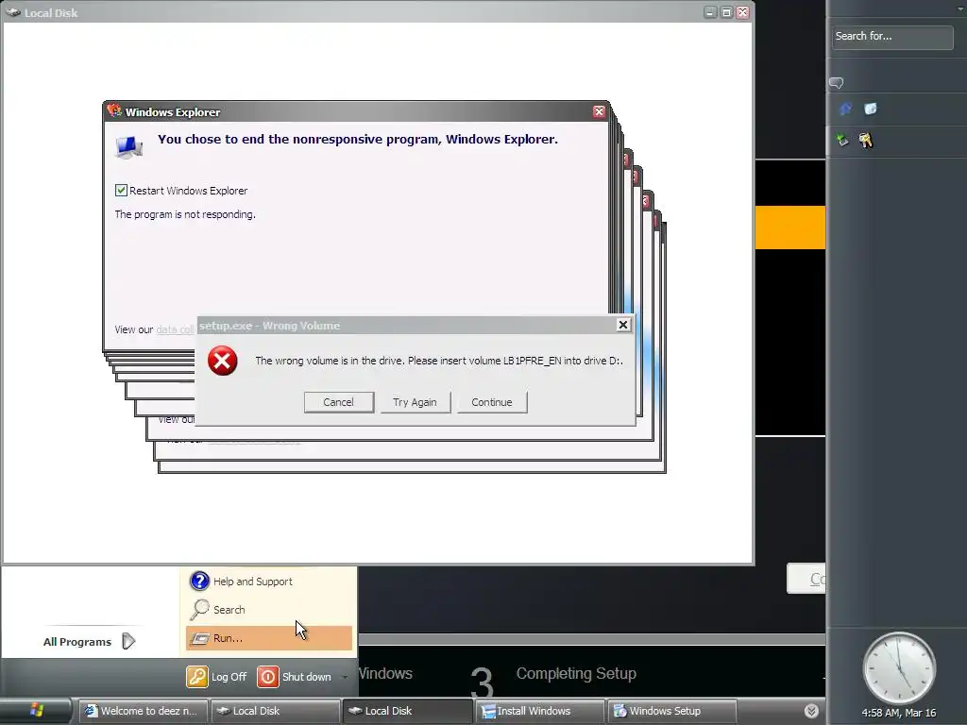Click the 4:58 AM, Mar 16 clock text

click(x=899, y=713)
